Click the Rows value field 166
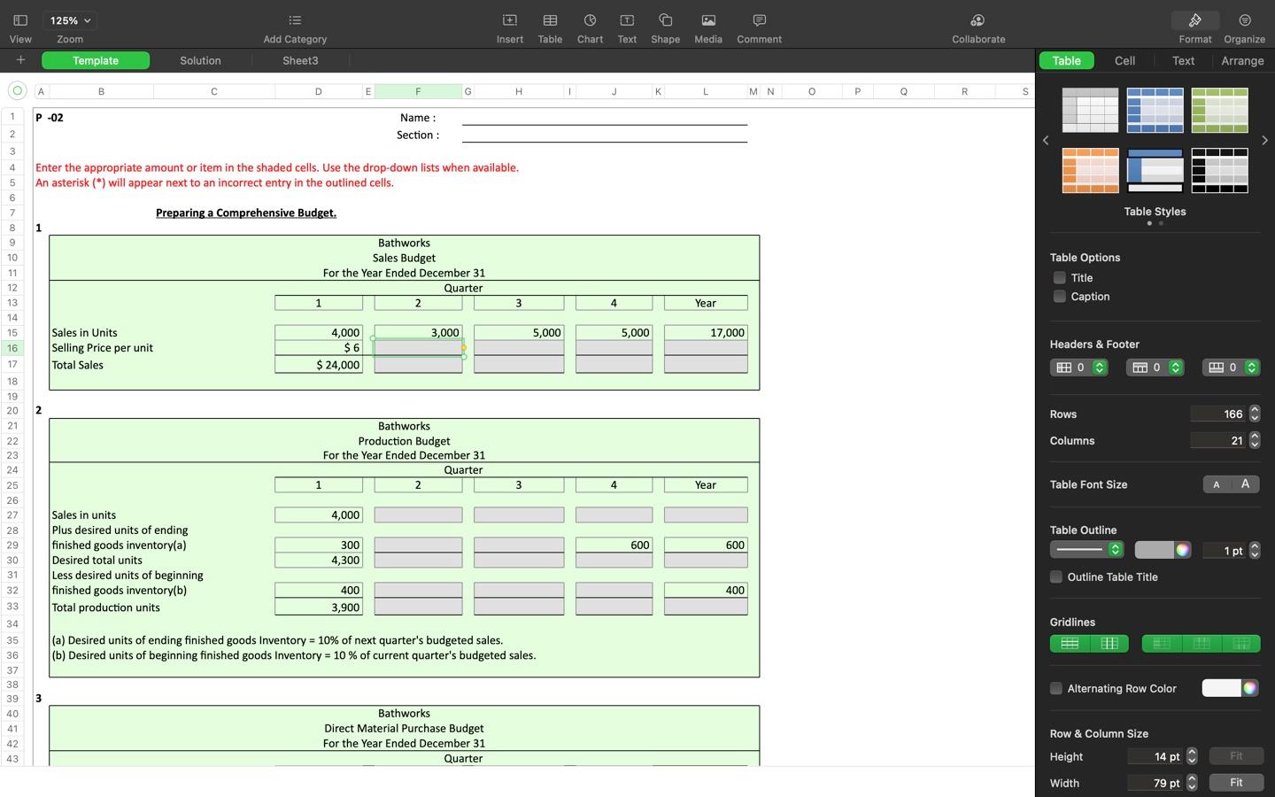1275x797 pixels. point(1218,414)
